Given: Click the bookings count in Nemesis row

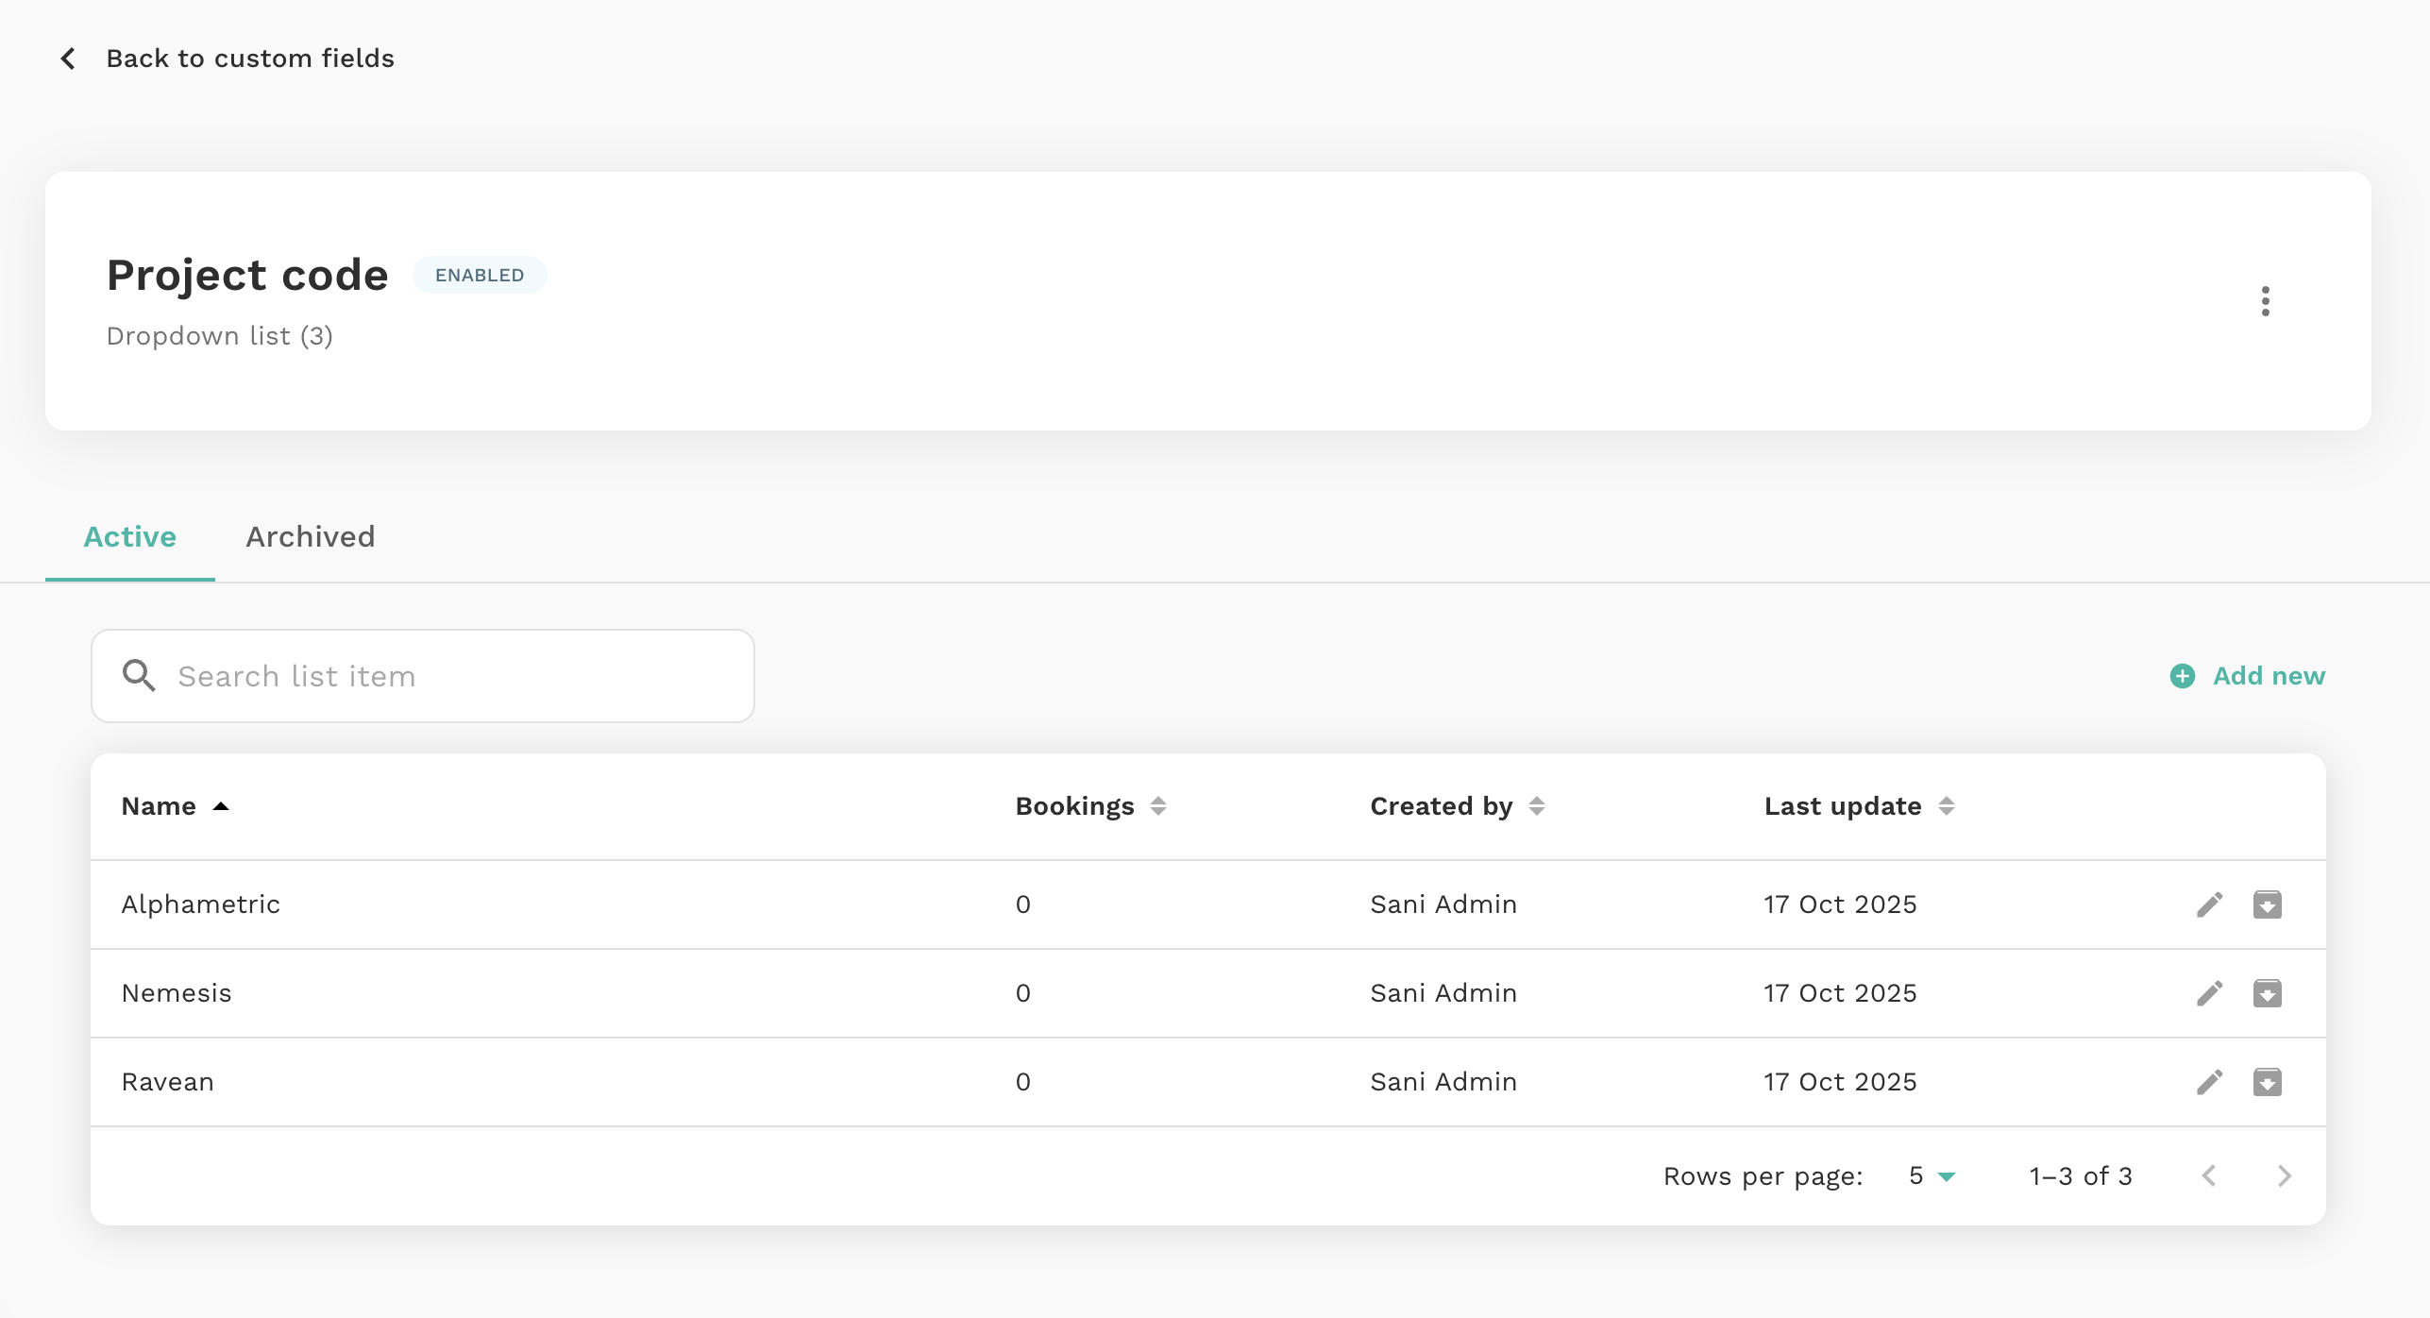Looking at the screenshot, I should tap(1023, 993).
